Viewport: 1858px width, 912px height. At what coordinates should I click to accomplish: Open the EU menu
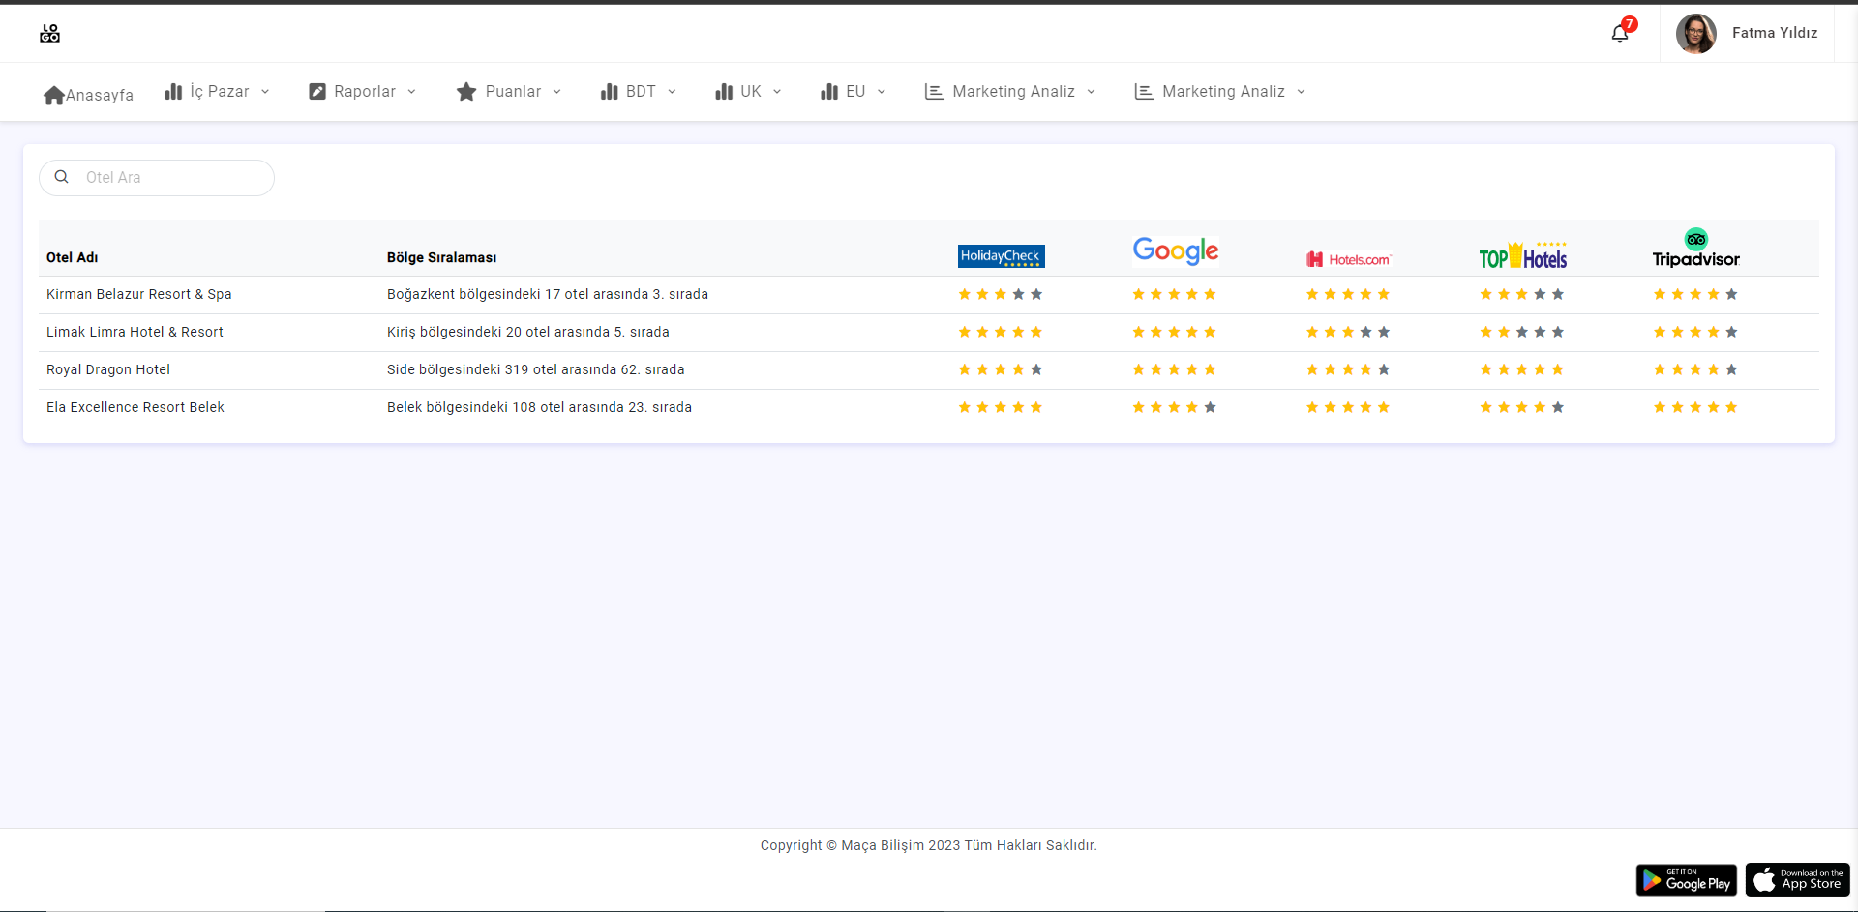point(853,92)
